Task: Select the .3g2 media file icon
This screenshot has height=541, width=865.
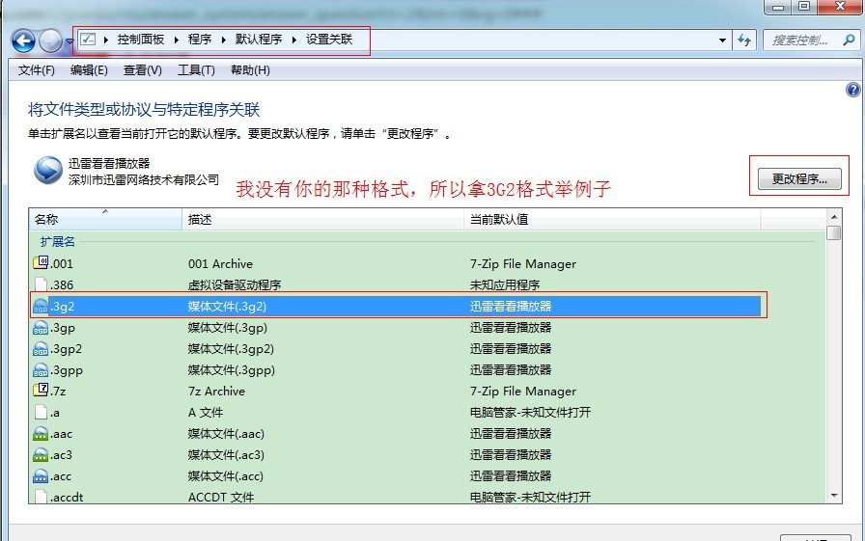Action: point(41,307)
